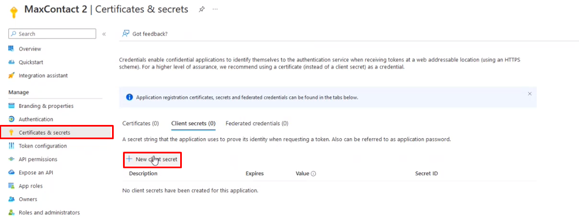
Task: Click the No client secrets message
Action: [x=190, y=191]
